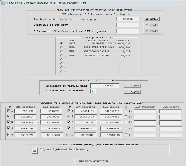Enable MFT fragment 13 checkbox
The image size is (186, 166).
(x=126, y=122)
